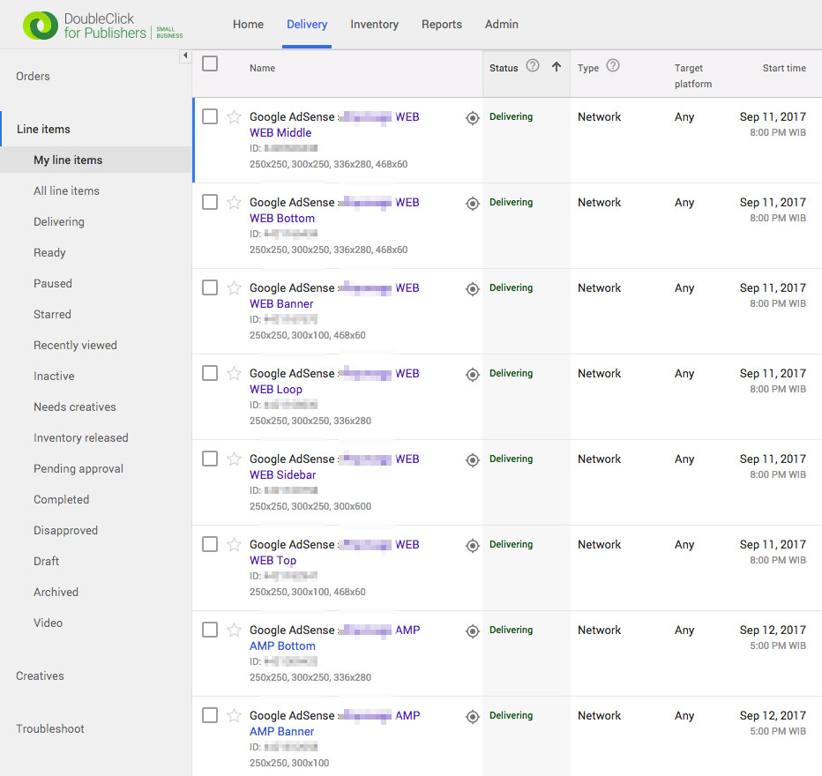Open the Status column help icon
The height and width of the screenshot is (776, 822).
pos(533,65)
